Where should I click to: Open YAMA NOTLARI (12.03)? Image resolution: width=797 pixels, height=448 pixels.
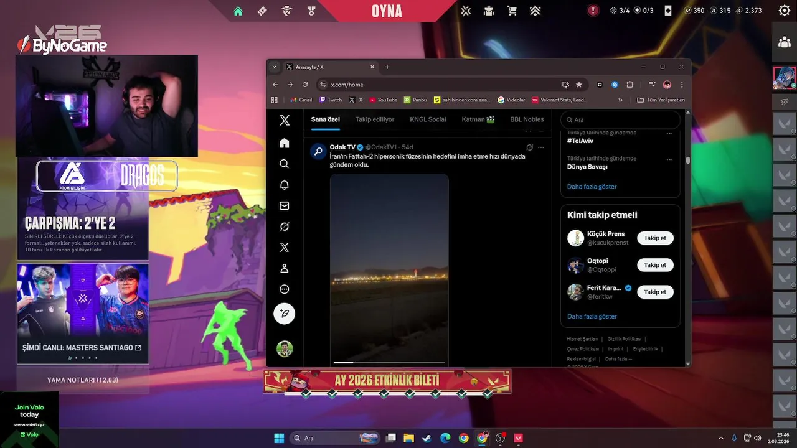tap(83, 380)
